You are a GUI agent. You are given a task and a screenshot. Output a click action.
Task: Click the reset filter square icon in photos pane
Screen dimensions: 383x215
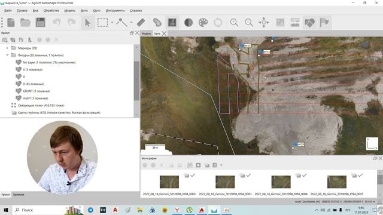point(198,165)
